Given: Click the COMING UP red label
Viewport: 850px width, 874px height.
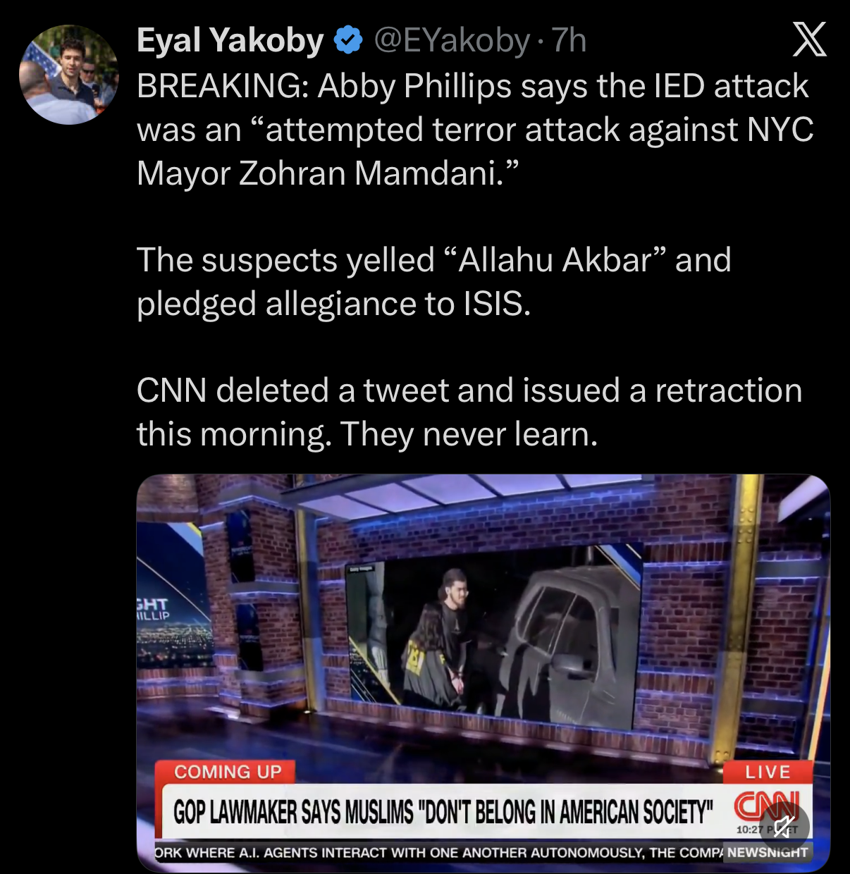Looking at the screenshot, I should coord(228,773).
